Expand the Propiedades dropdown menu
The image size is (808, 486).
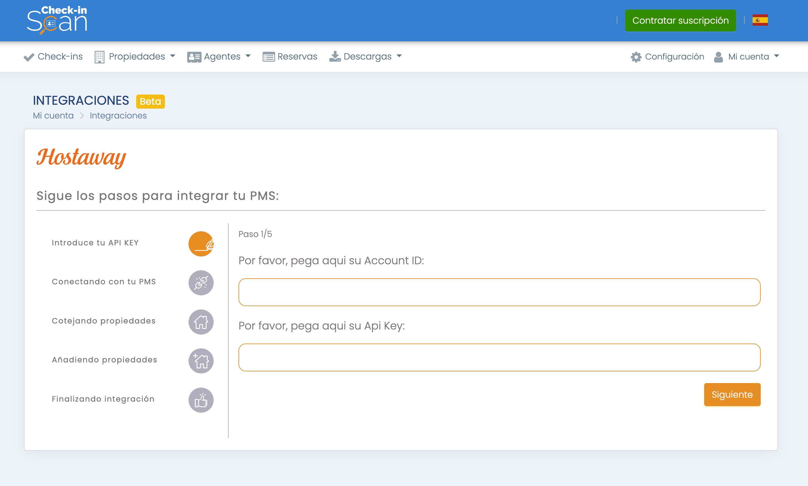point(135,57)
